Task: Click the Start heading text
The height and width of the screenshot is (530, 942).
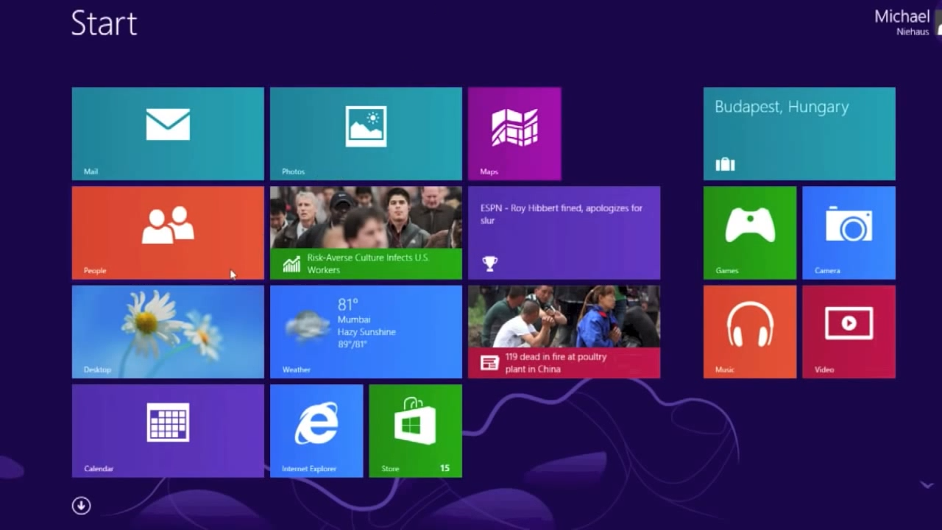Action: [x=104, y=24]
